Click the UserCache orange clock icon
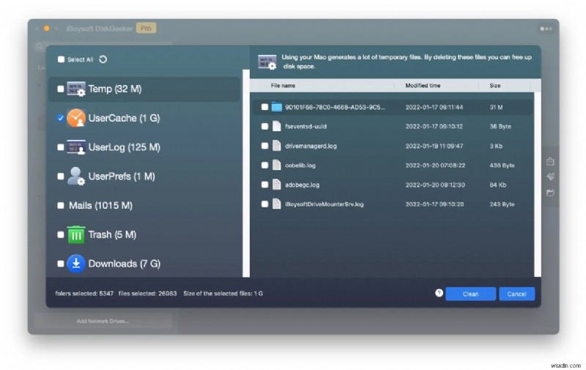The width and height of the screenshot is (586, 370). tap(76, 118)
